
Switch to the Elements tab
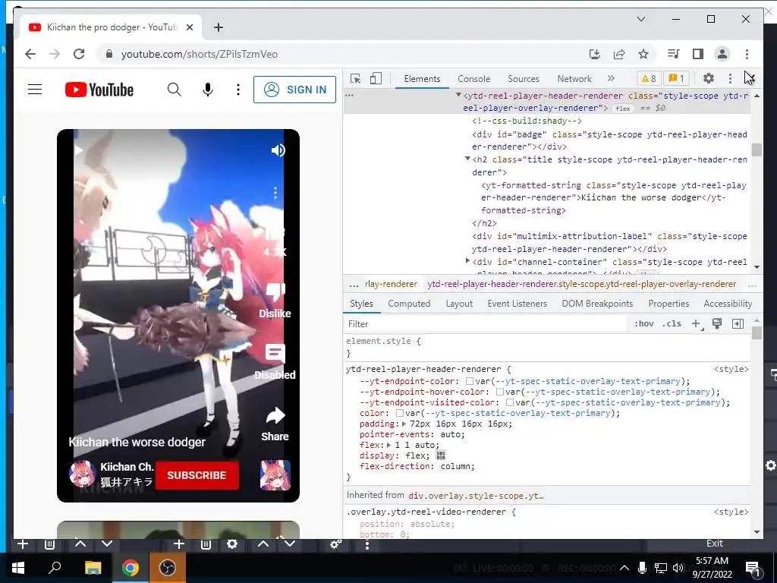pos(422,79)
